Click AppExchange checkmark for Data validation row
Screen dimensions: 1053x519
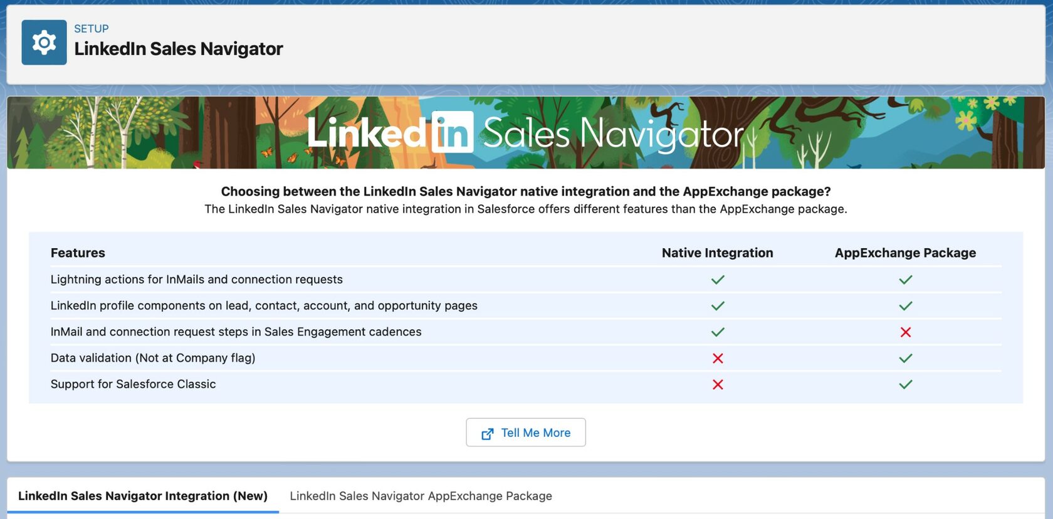point(905,359)
